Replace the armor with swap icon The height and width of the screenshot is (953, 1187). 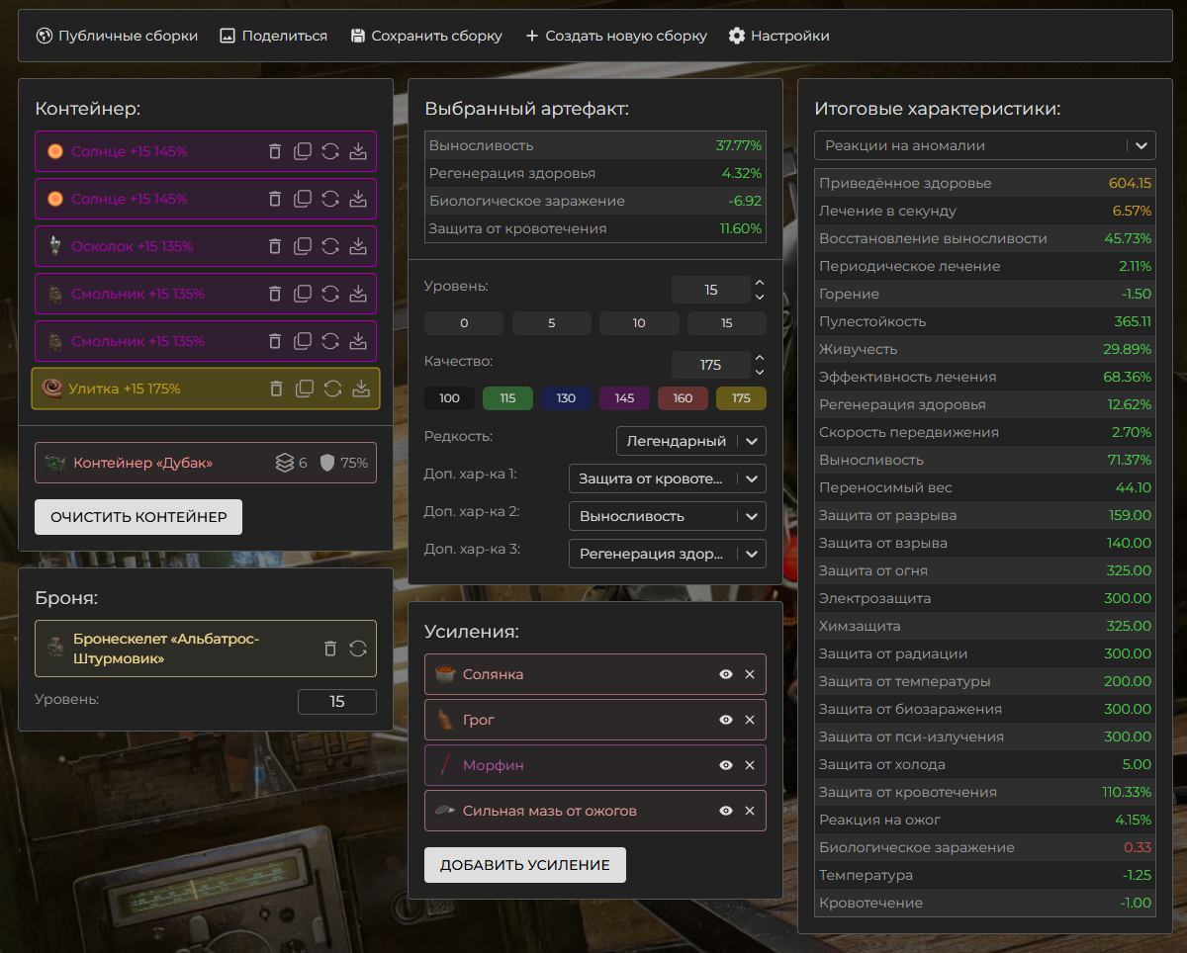358,649
